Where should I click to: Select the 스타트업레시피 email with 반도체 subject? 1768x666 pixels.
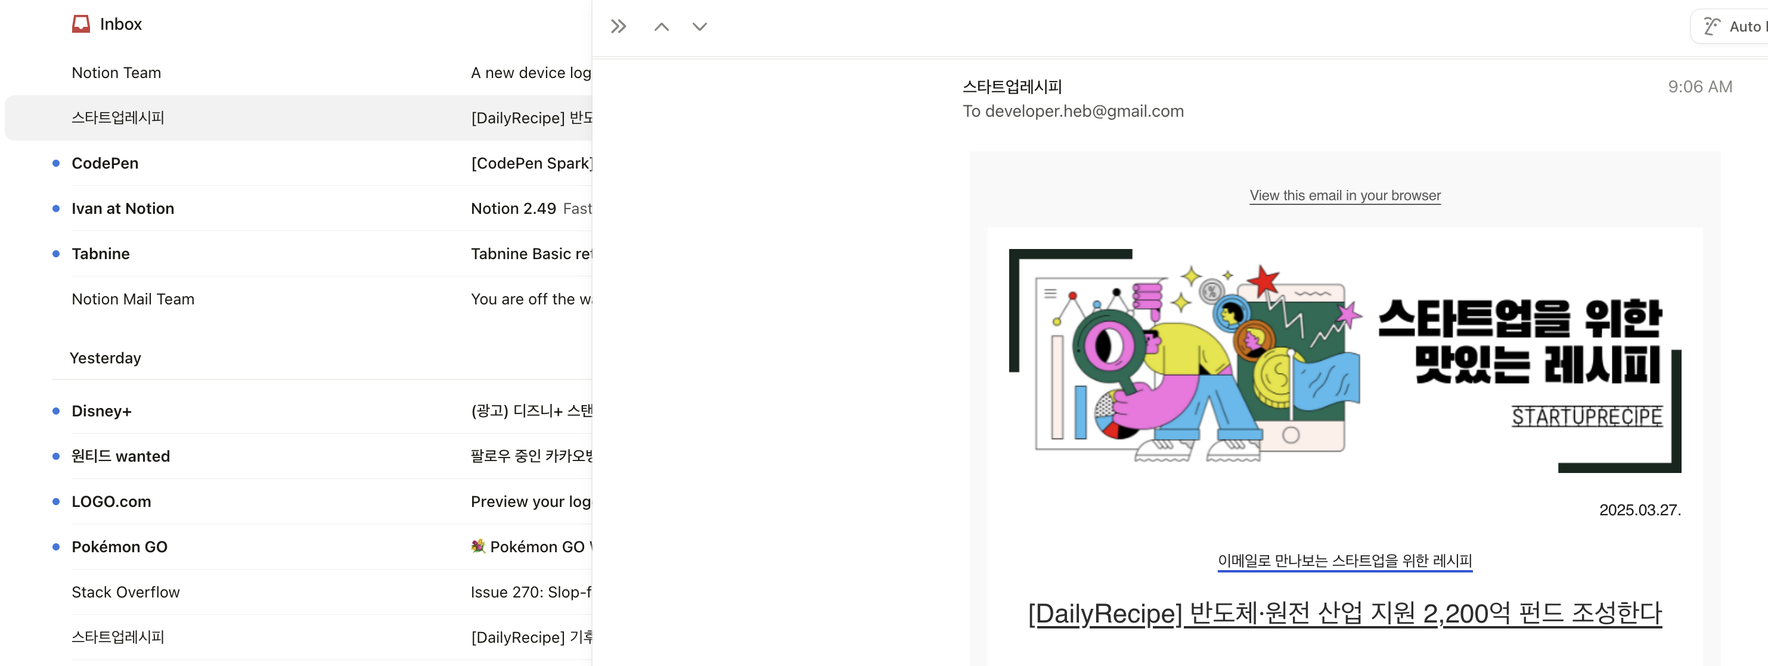298,118
